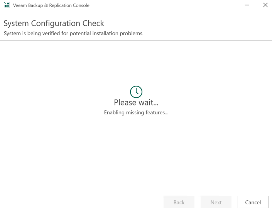This screenshot has width=272, height=212.
Task: Click the 'Please wait...' message
Action: click(136, 102)
